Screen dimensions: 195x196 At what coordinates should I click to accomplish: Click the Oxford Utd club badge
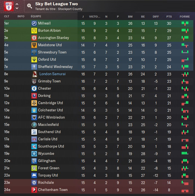[34, 60]
